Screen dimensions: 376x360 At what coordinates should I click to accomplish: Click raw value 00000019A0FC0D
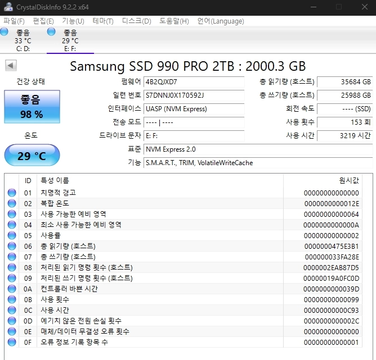tap(332, 278)
